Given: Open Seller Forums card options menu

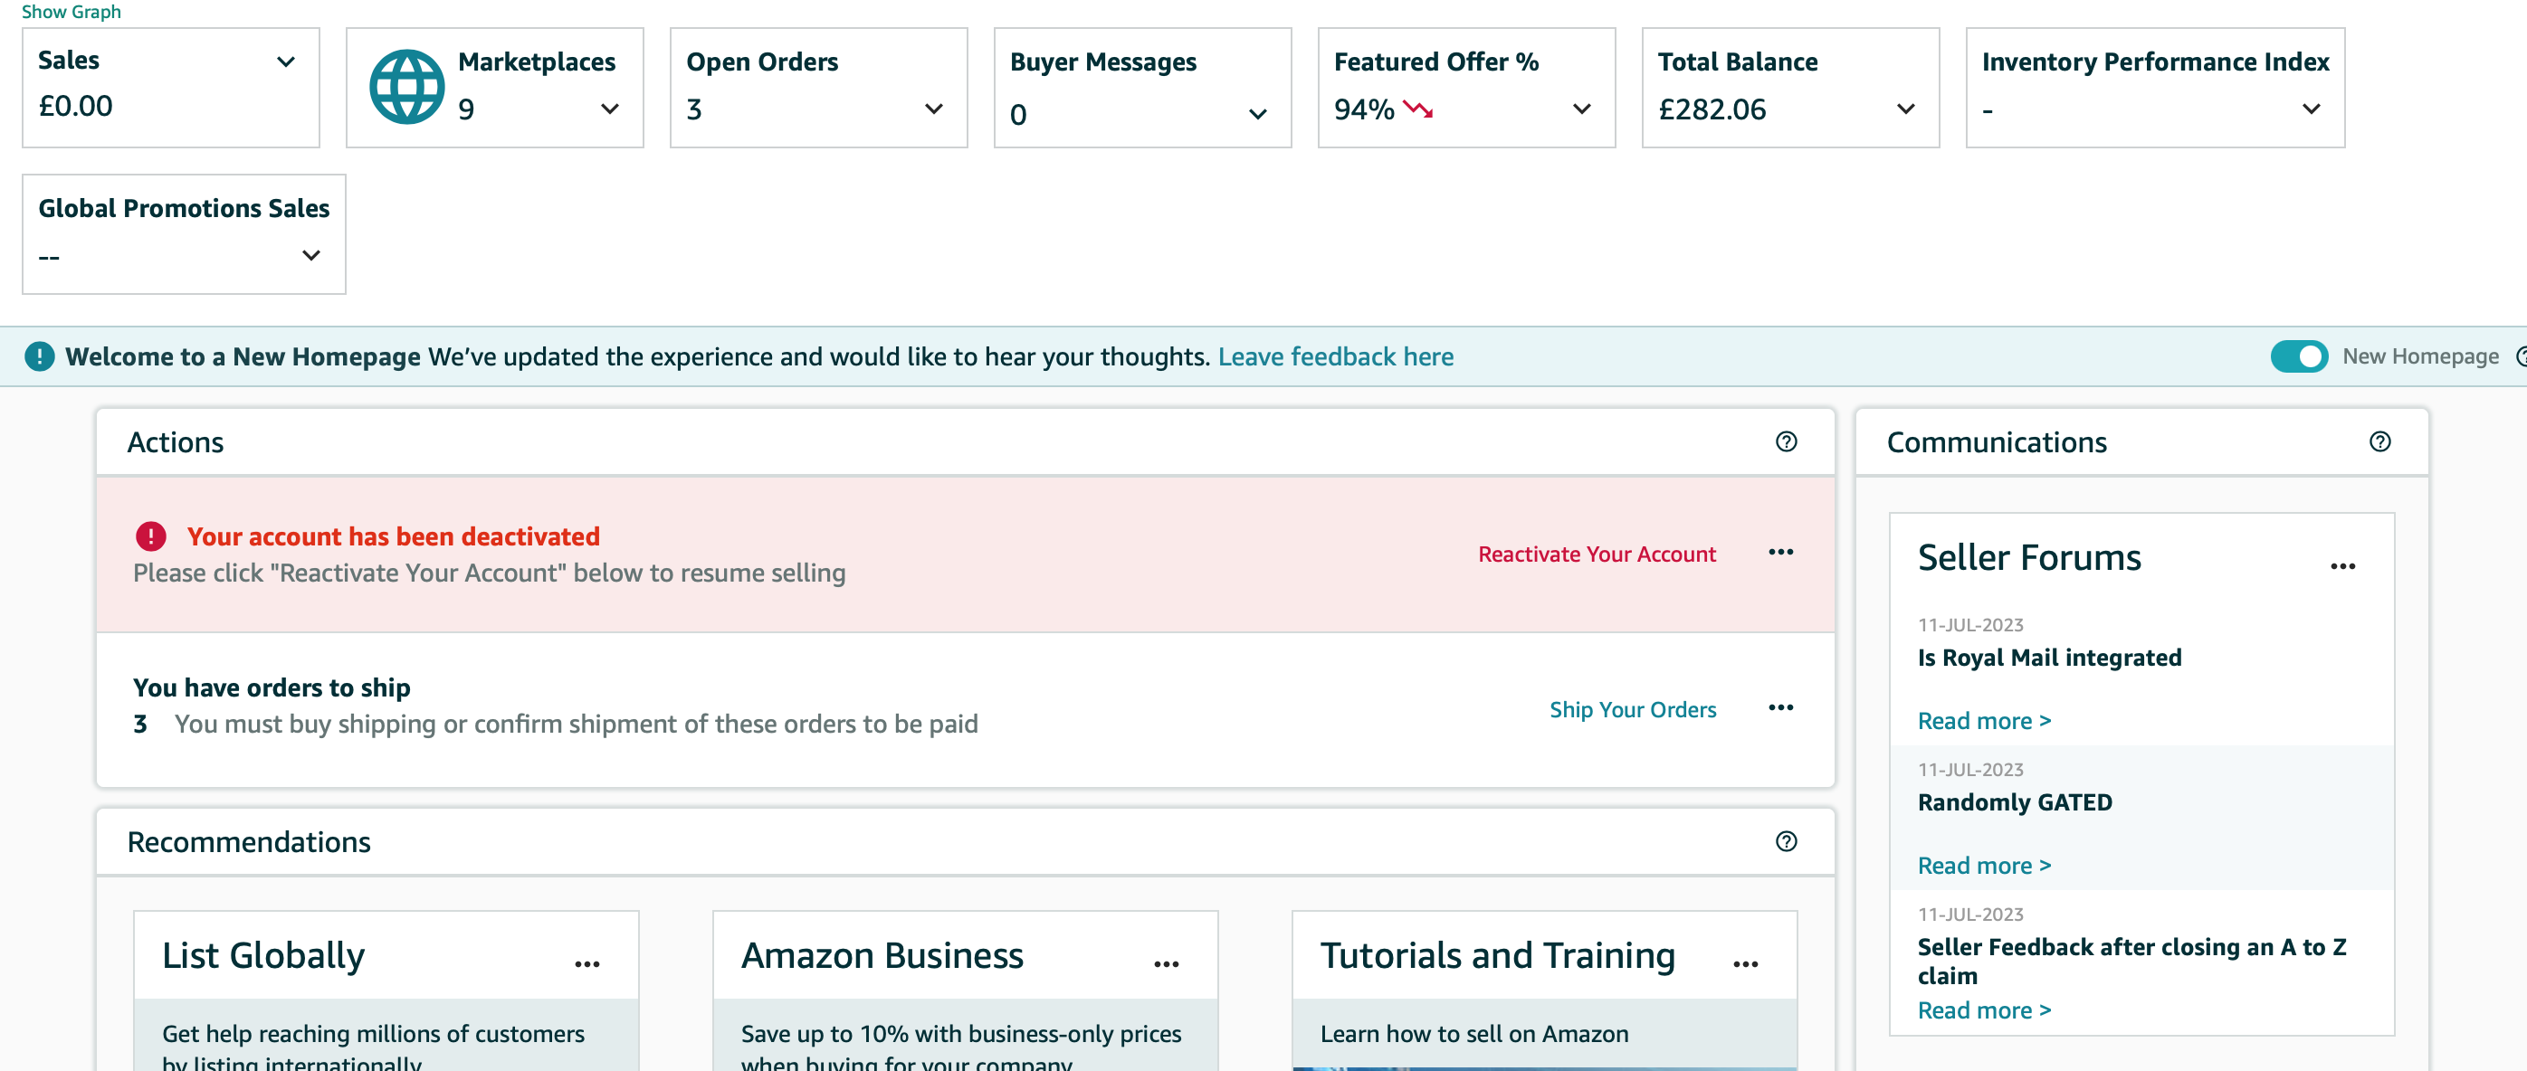Looking at the screenshot, I should (2342, 566).
